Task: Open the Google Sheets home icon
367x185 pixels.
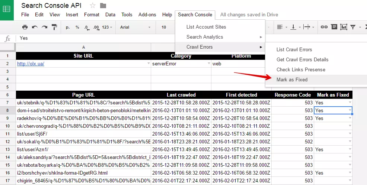Action: tap(7, 9)
